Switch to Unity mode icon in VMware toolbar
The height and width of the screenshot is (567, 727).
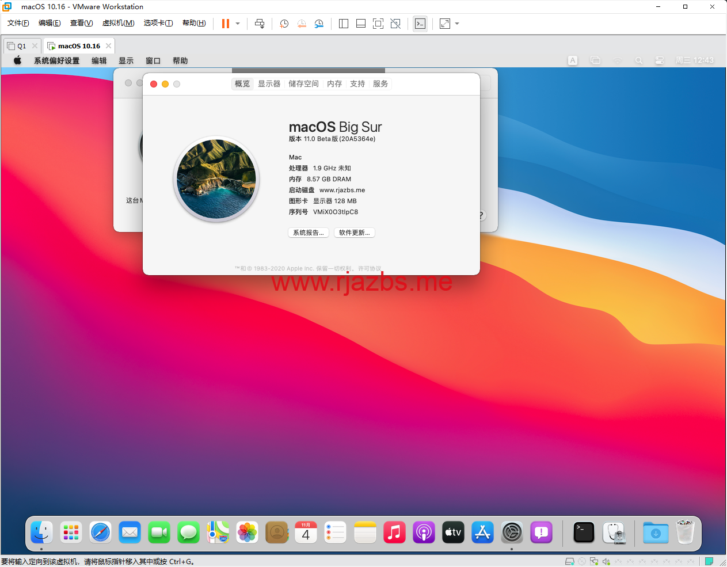point(395,24)
